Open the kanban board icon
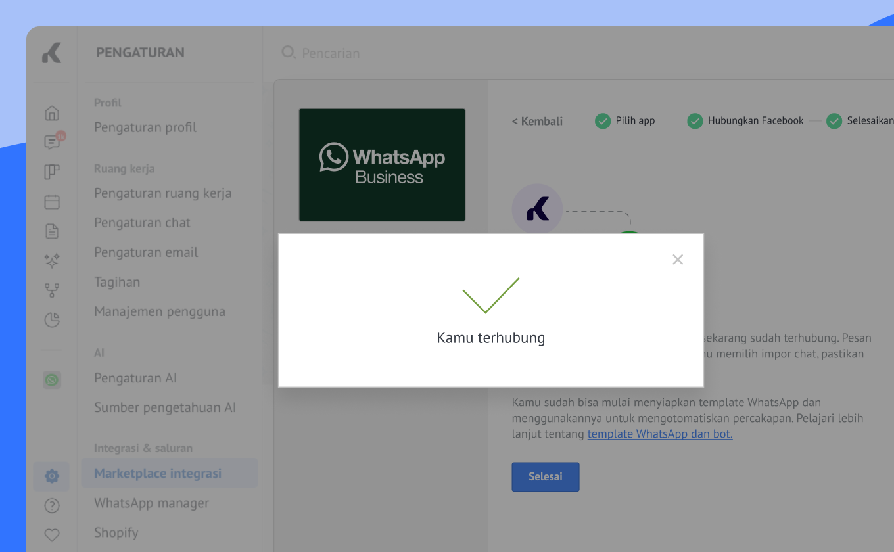Viewport: 894px width, 552px height. pyautogui.click(x=52, y=172)
